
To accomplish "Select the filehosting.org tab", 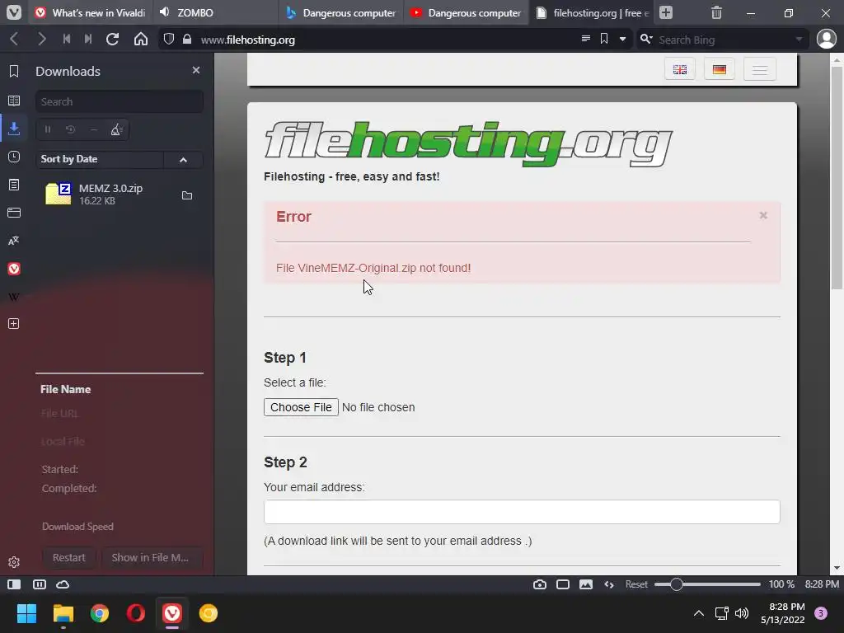I will click(x=592, y=12).
